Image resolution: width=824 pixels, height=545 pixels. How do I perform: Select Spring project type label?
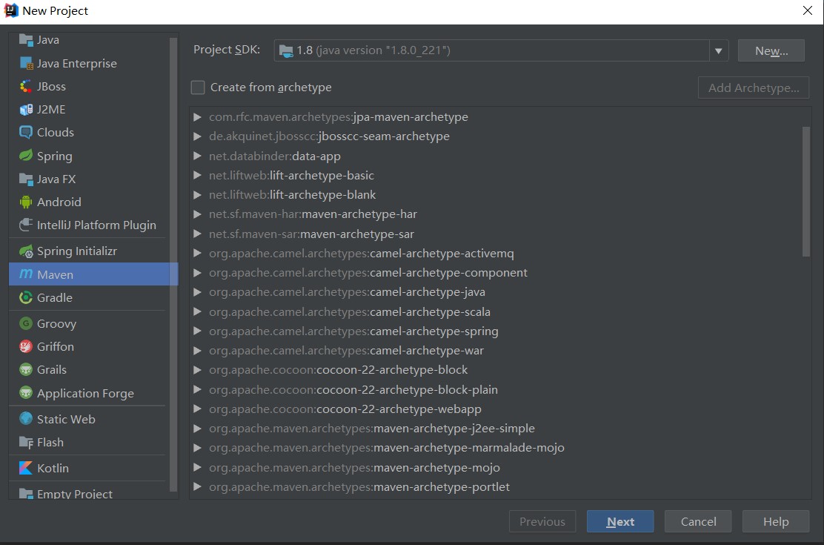(55, 156)
